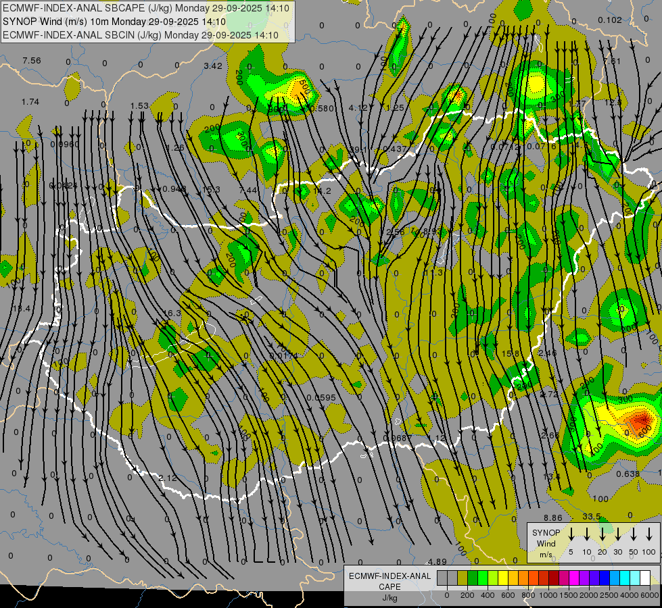662x608 pixels.
Task: Select the 30 m/s wind arrow symbol
Action: tap(617, 534)
